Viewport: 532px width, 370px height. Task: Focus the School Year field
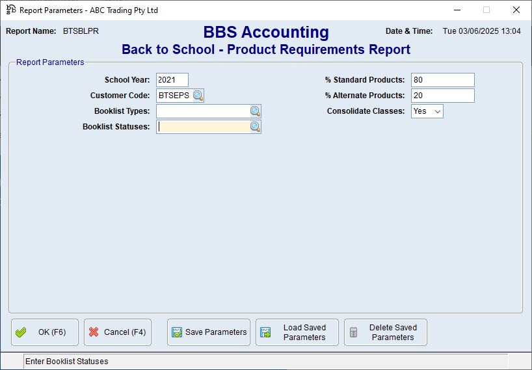172,80
